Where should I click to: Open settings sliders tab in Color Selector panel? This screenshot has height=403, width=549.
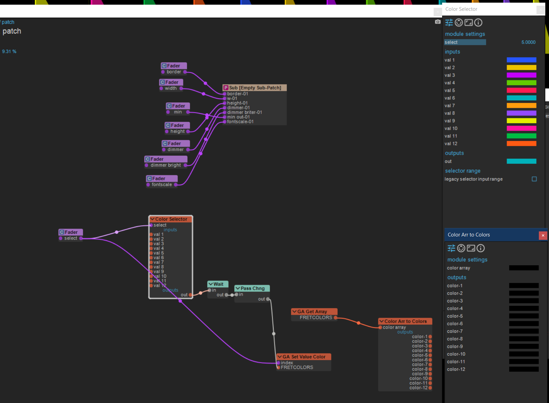(x=449, y=23)
